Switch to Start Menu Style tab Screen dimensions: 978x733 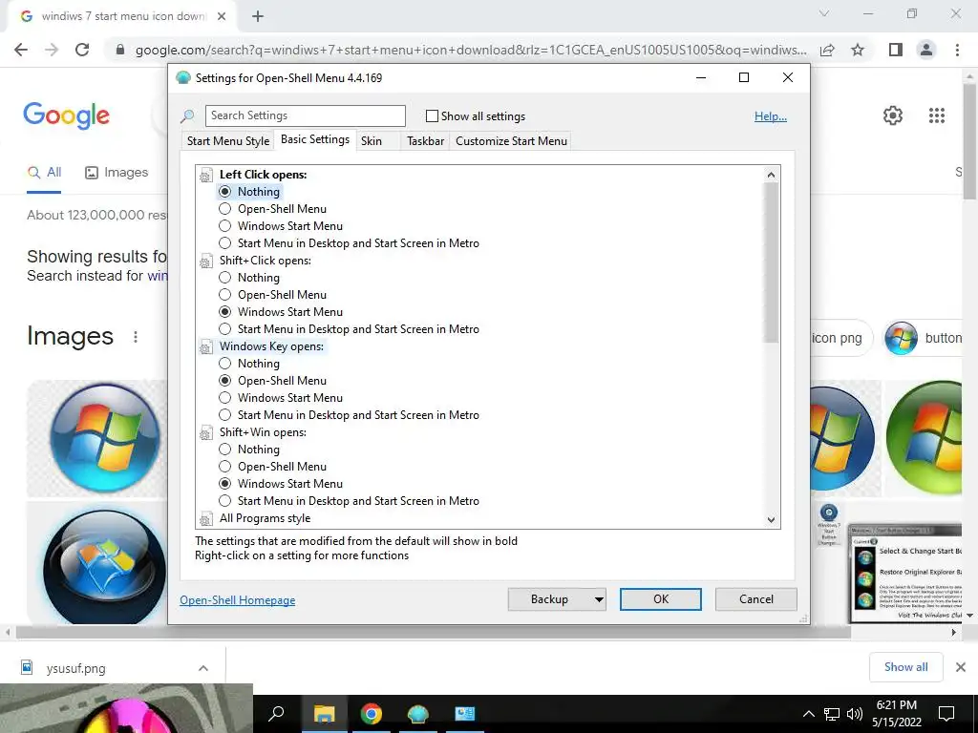click(228, 141)
